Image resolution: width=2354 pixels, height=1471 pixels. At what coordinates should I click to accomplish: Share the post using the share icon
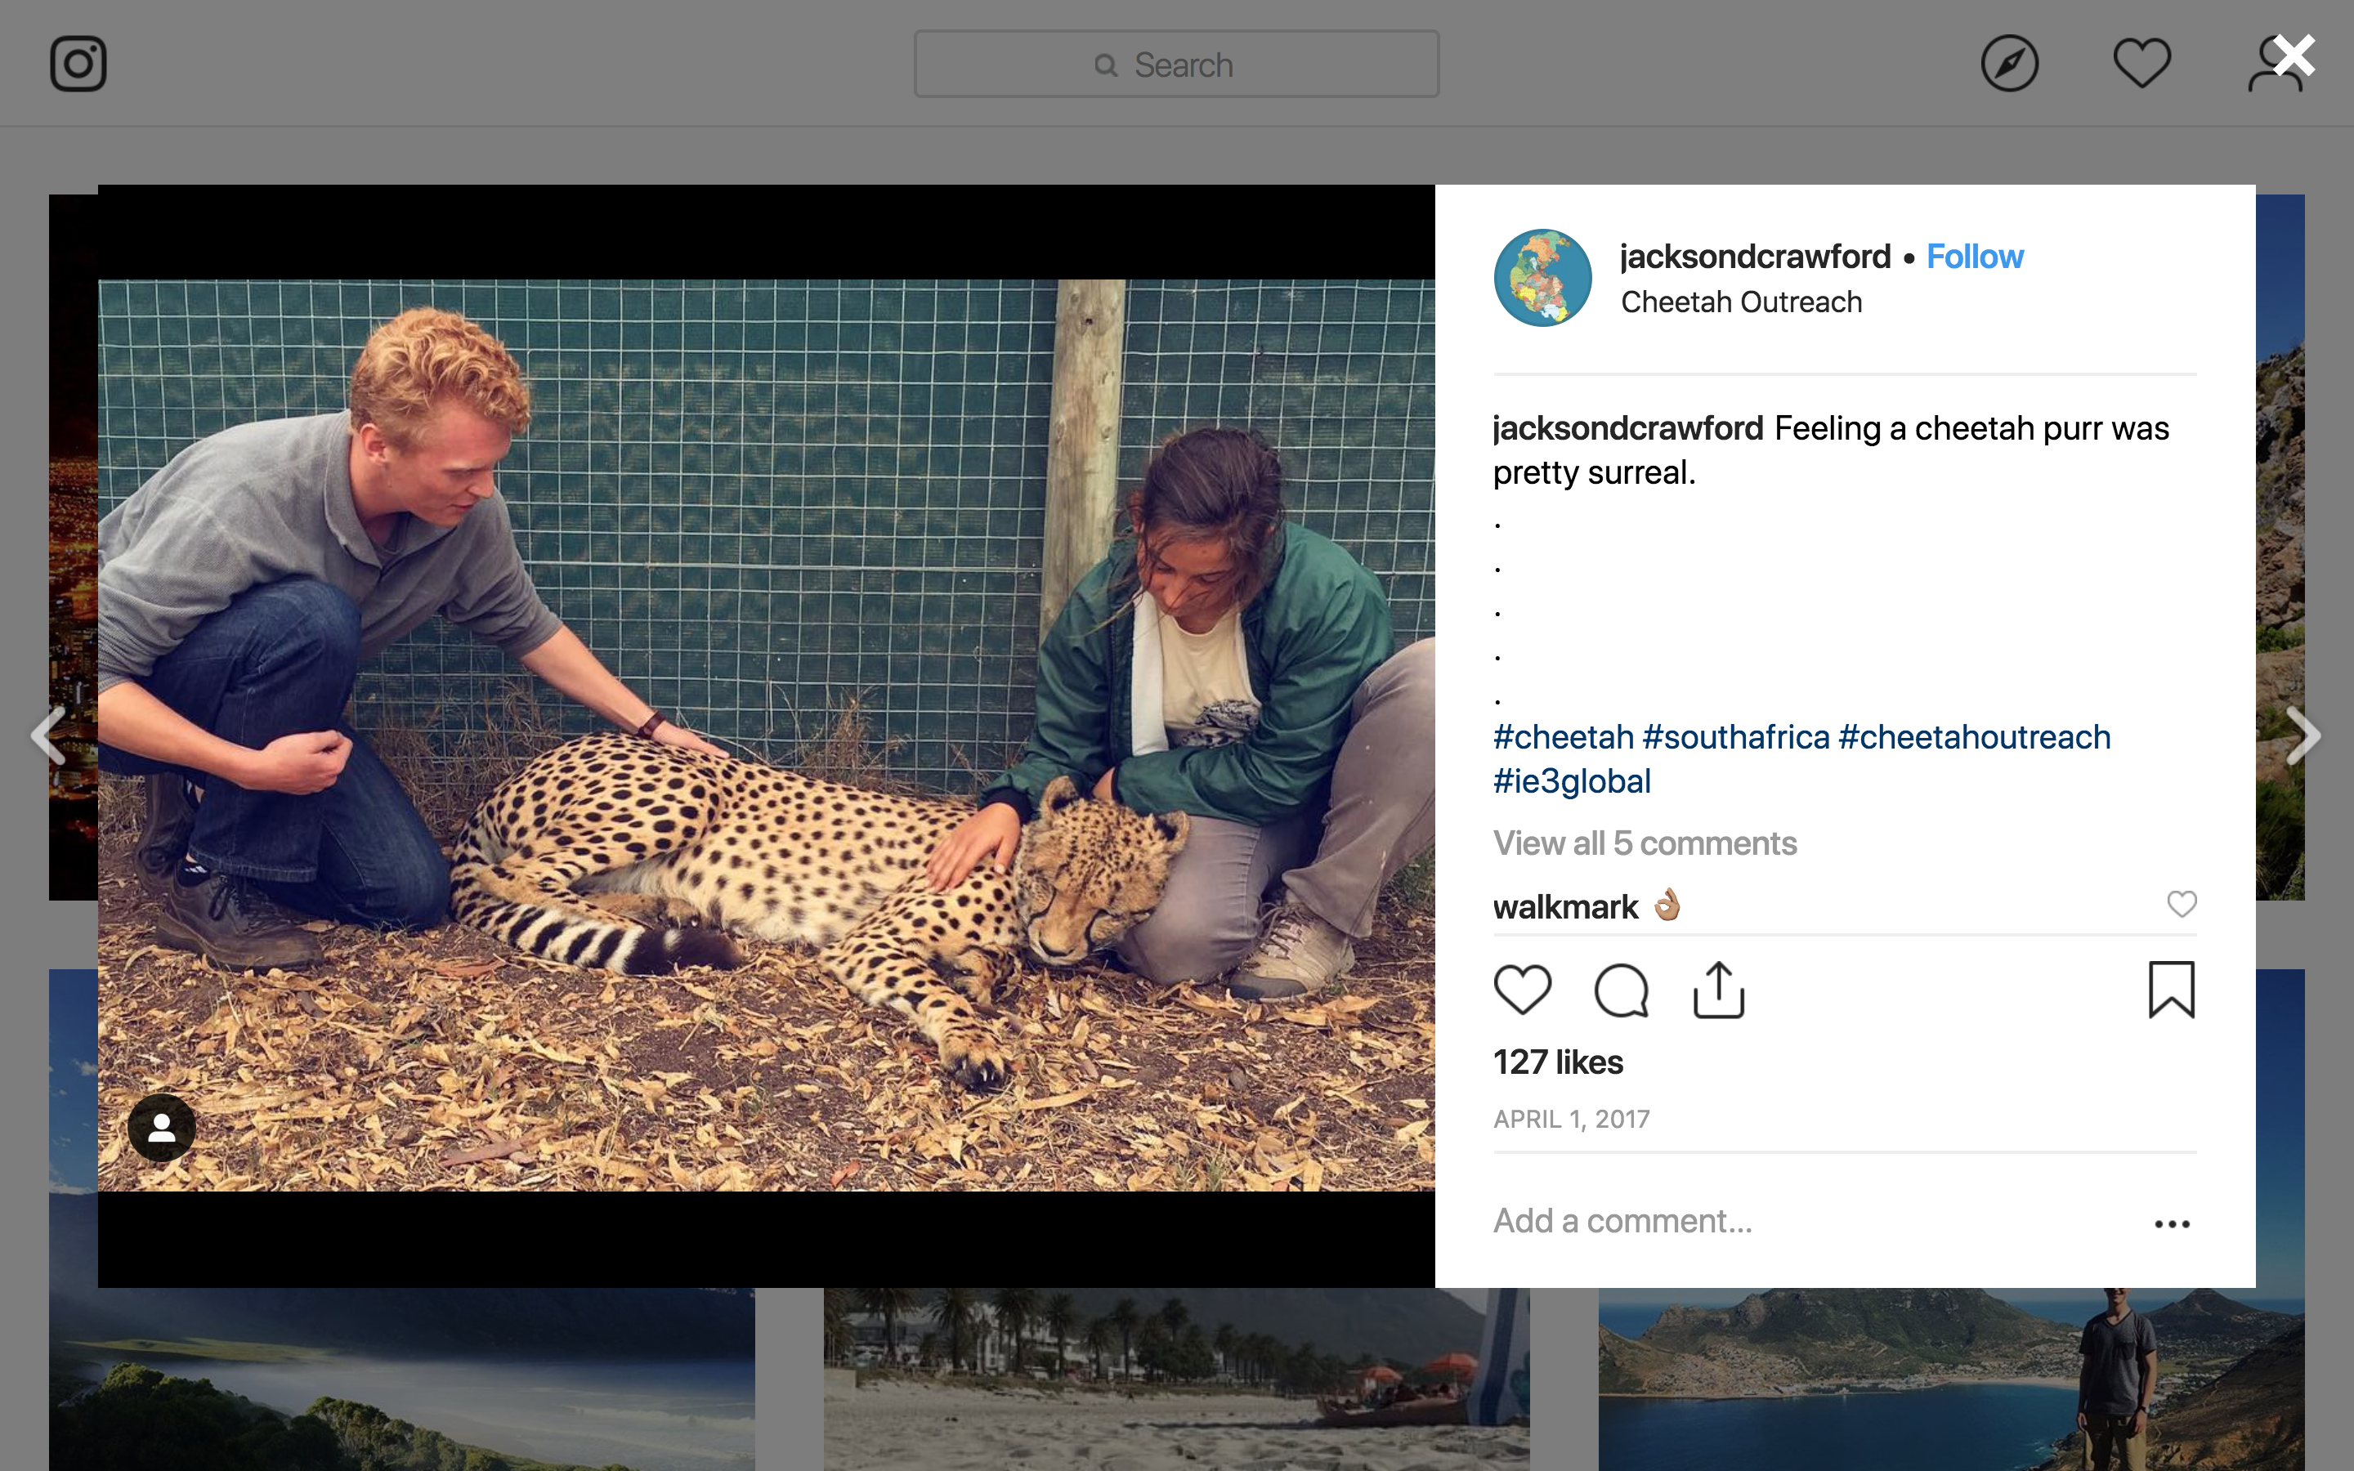(1719, 990)
